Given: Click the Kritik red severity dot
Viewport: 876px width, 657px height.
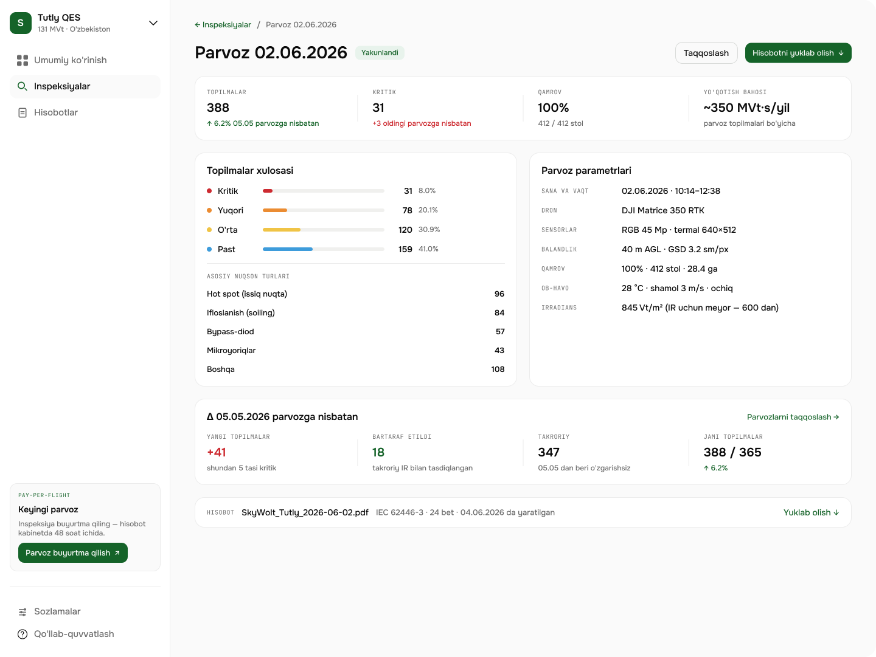Looking at the screenshot, I should [x=209, y=191].
